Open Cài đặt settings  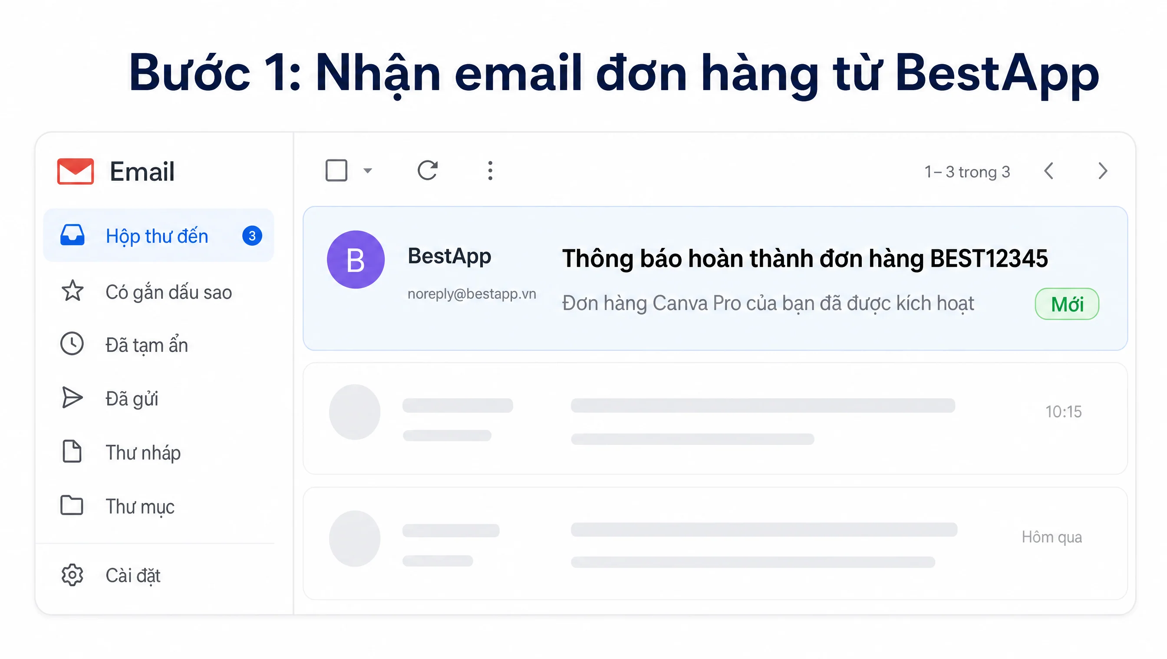(x=158, y=575)
